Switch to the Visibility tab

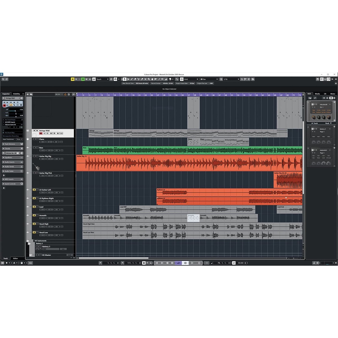click(17, 94)
